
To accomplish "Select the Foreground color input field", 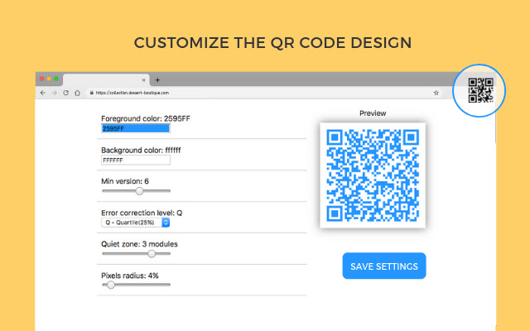I will 136,128.
